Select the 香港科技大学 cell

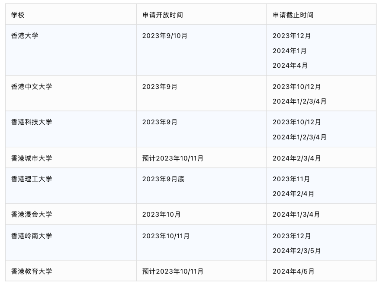[32, 122]
